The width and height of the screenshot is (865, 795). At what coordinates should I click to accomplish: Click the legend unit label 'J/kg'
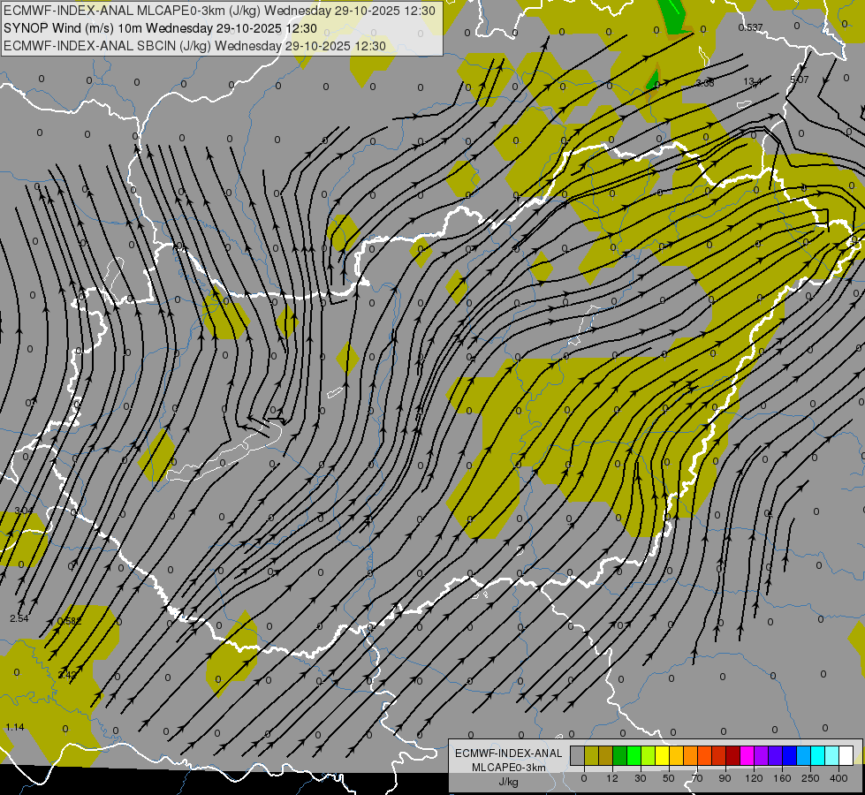pos(509,782)
